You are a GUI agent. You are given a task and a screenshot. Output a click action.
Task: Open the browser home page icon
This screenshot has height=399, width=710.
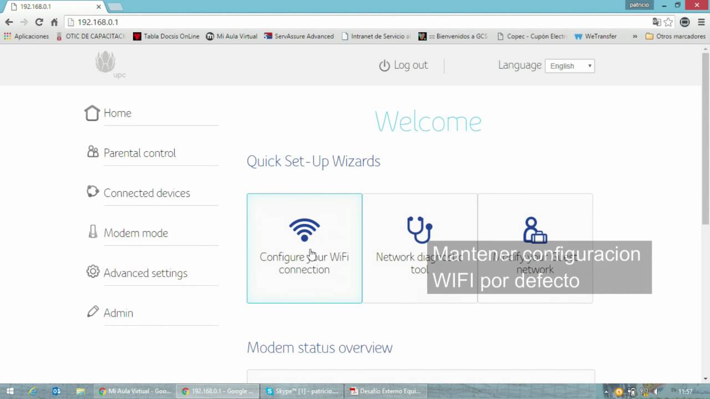tap(54, 22)
